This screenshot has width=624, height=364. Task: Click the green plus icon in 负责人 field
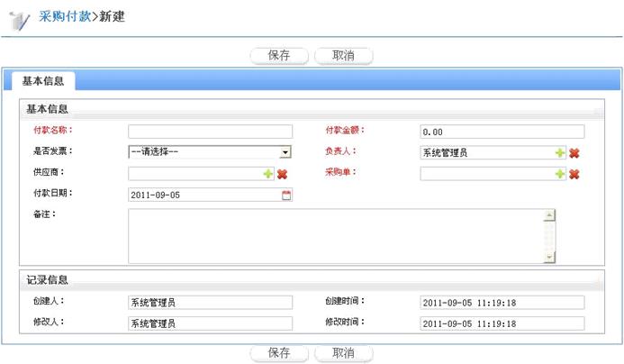tap(559, 153)
